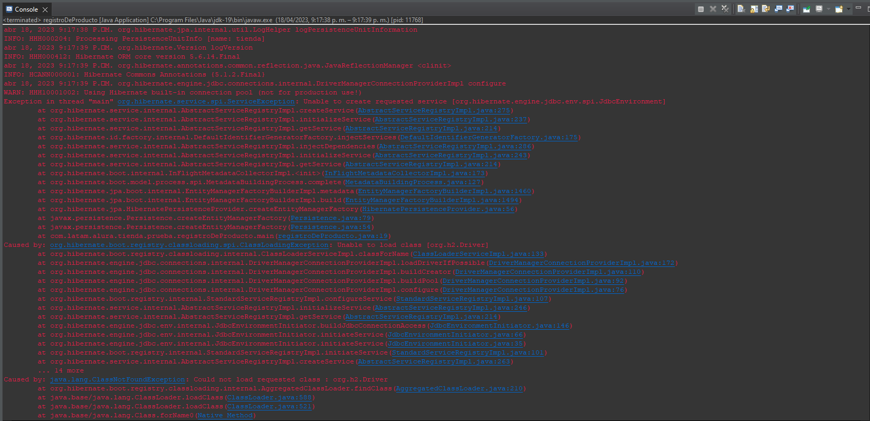Open ClassLoader.java:588 link
Viewport: 870px width, 421px height.
269,397
